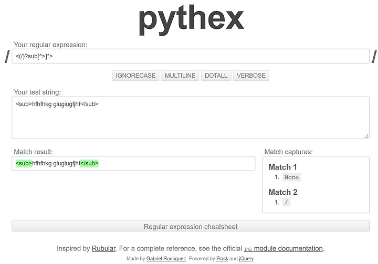Click highlighted <sub> match in result
Viewport: 378px width, 264px height.
[24, 163]
